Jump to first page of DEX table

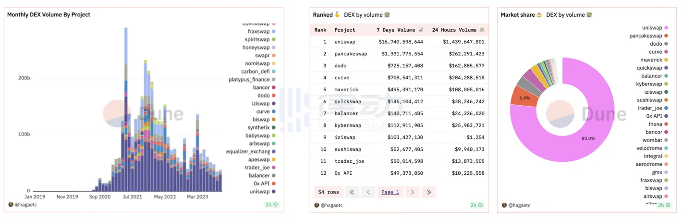click(x=352, y=192)
